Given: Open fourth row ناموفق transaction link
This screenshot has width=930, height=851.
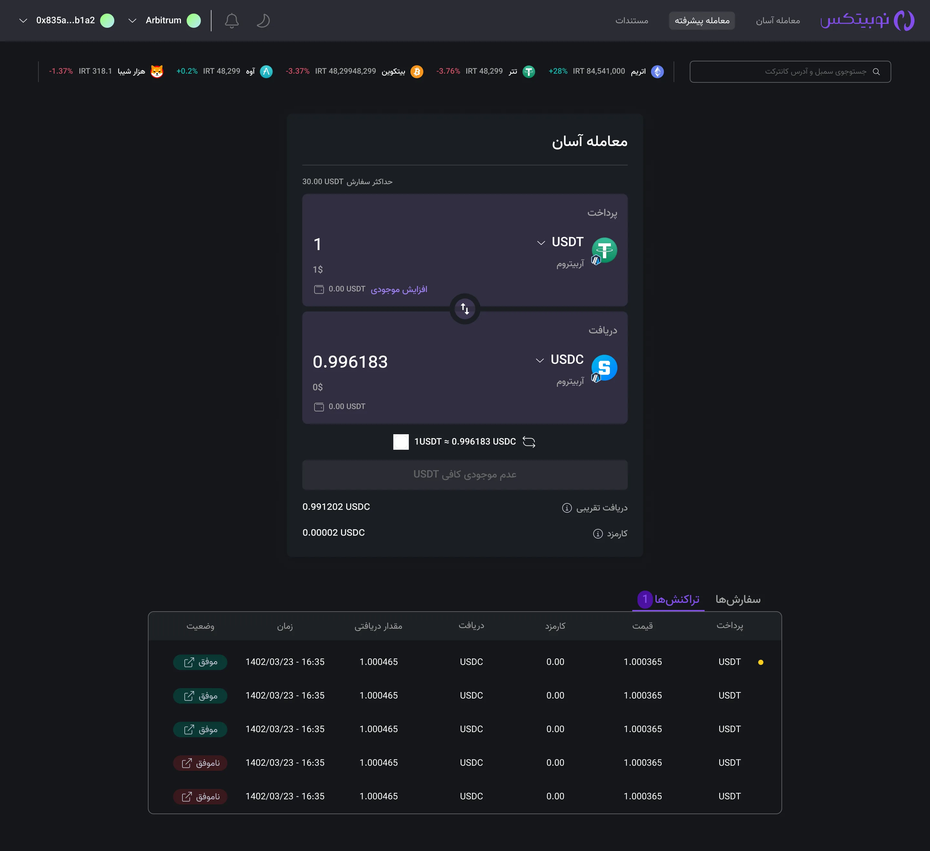Looking at the screenshot, I should (200, 763).
